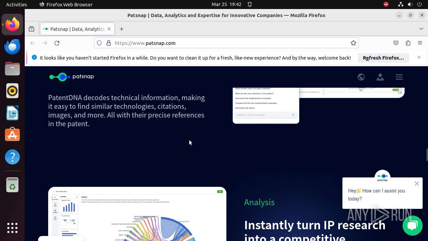Open the Firefox extensions puzzle icon
This screenshot has height=241, width=428.
408,43
